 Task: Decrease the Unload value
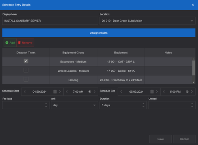tap(192, 107)
